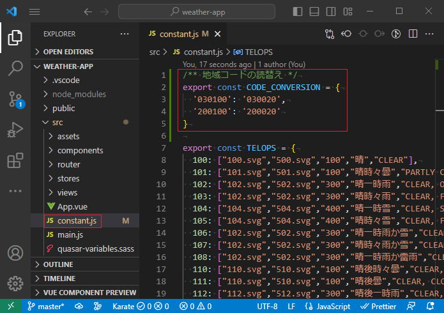Split the editor right icon
The width and height of the screenshot is (444, 313).
click(413, 34)
